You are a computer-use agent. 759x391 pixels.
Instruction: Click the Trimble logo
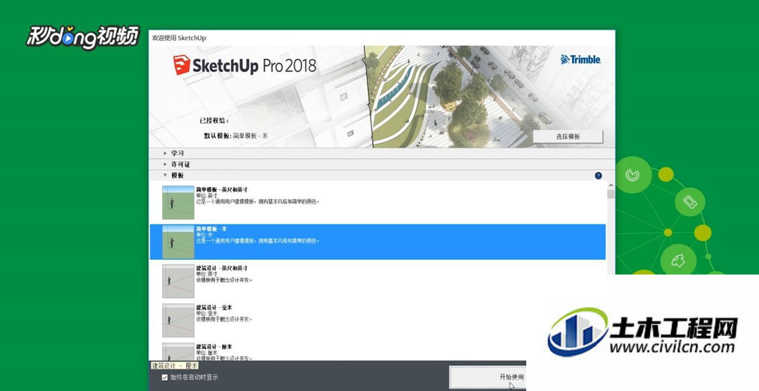click(581, 60)
